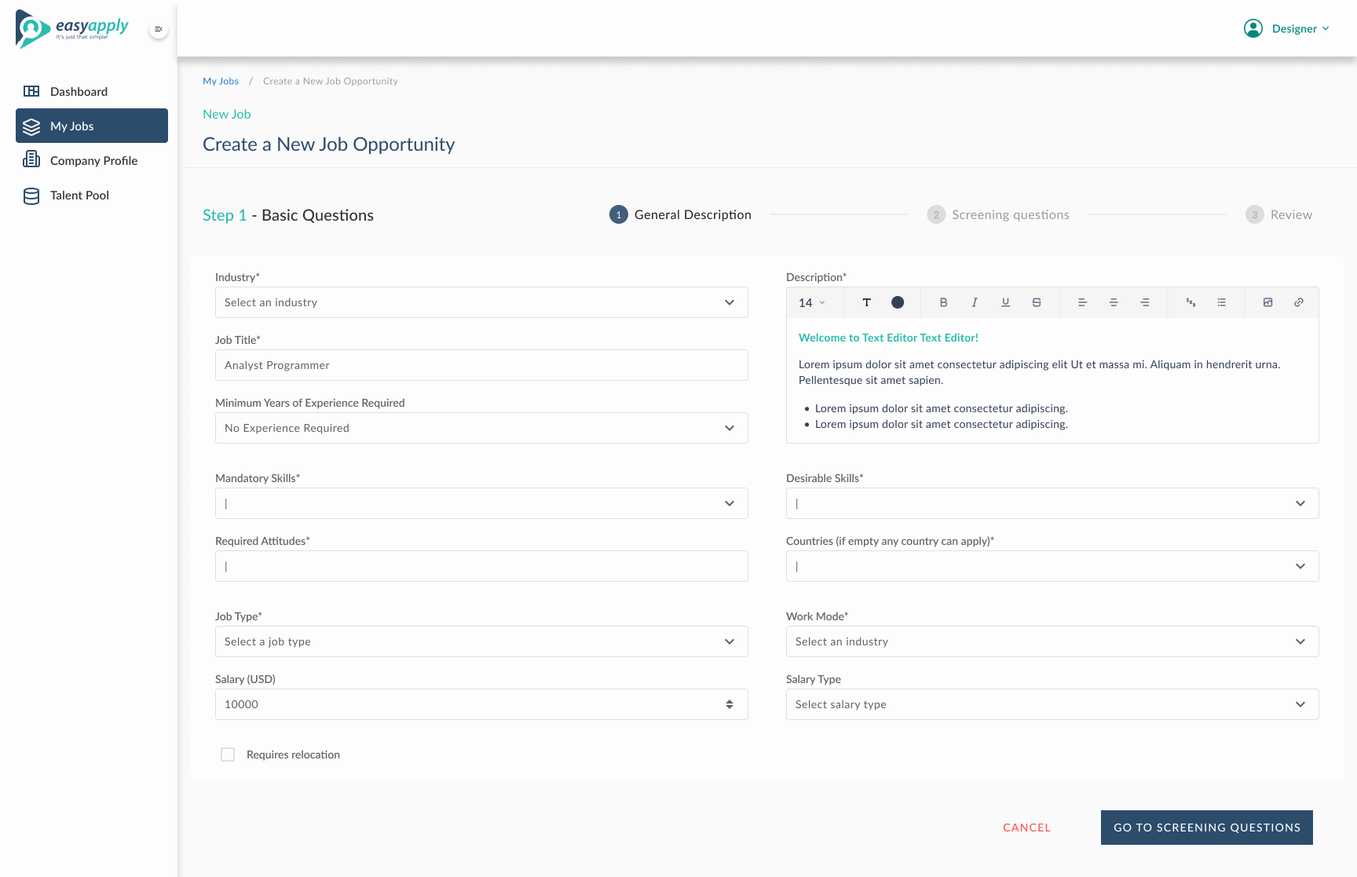Go to Company Profile in sidebar
Screen dimensions: 1357x877
tap(93, 161)
